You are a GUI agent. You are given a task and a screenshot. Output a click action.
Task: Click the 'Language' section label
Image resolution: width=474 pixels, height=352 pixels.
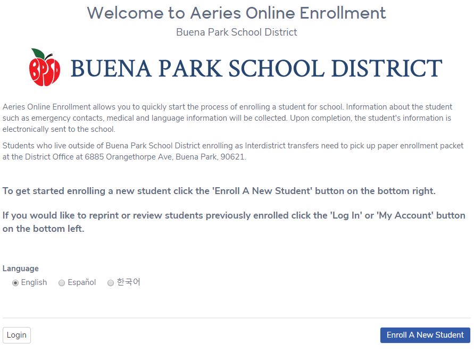coord(21,269)
